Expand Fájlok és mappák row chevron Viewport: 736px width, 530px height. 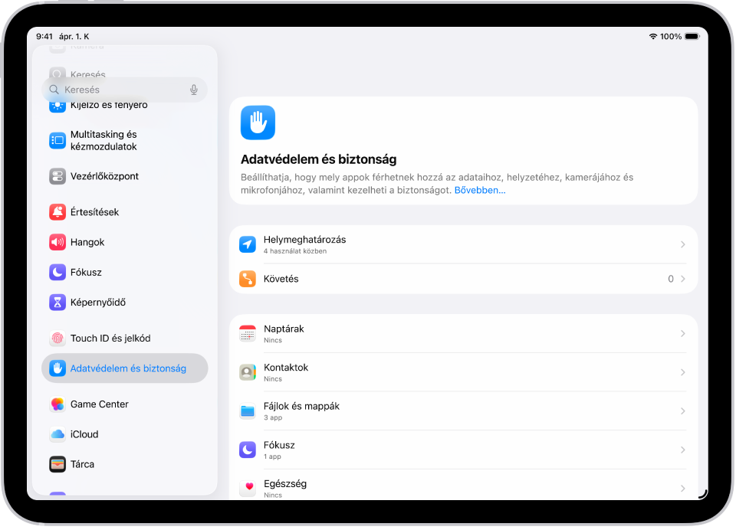point(683,411)
